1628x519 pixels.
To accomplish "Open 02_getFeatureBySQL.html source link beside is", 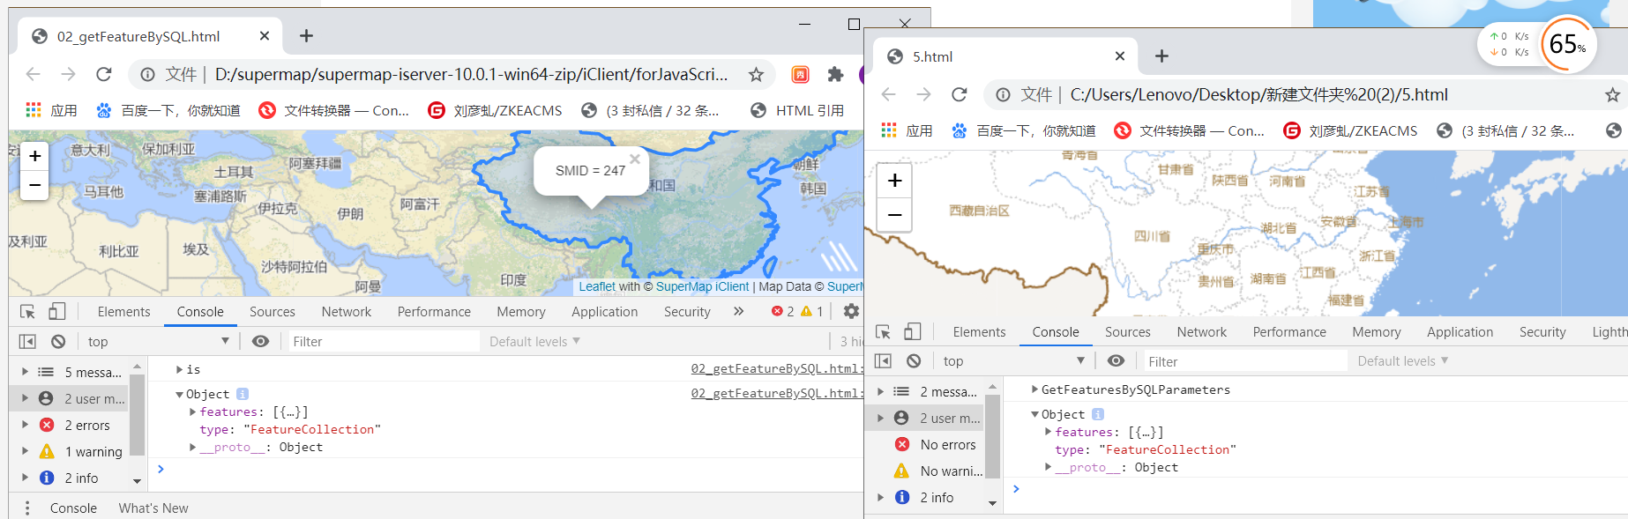I will (776, 368).
